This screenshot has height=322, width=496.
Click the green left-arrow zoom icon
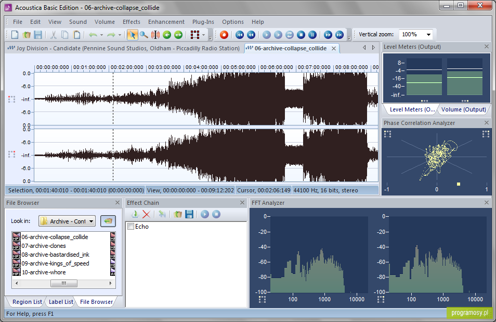pyautogui.click(x=167, y=34)
